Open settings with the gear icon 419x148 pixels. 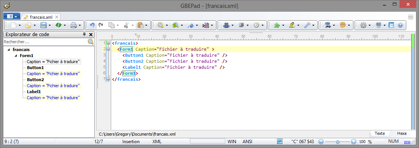click(x=363, y=26)
